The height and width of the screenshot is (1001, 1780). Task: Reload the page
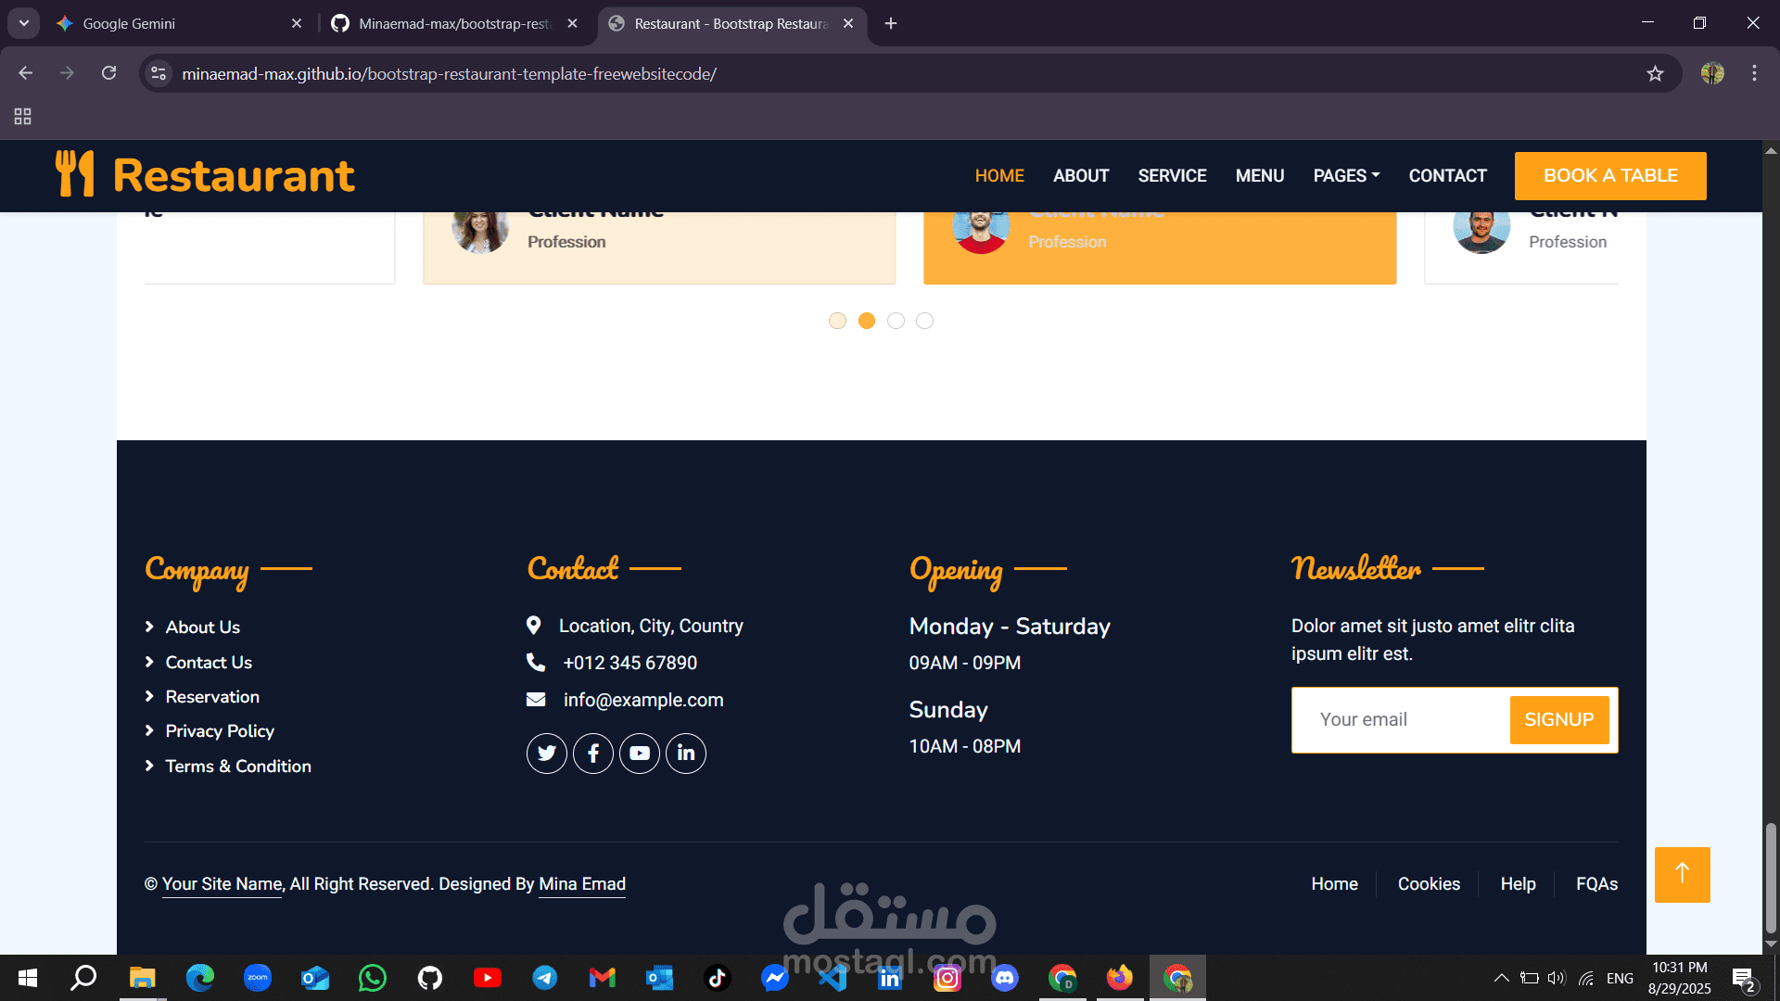108,73
